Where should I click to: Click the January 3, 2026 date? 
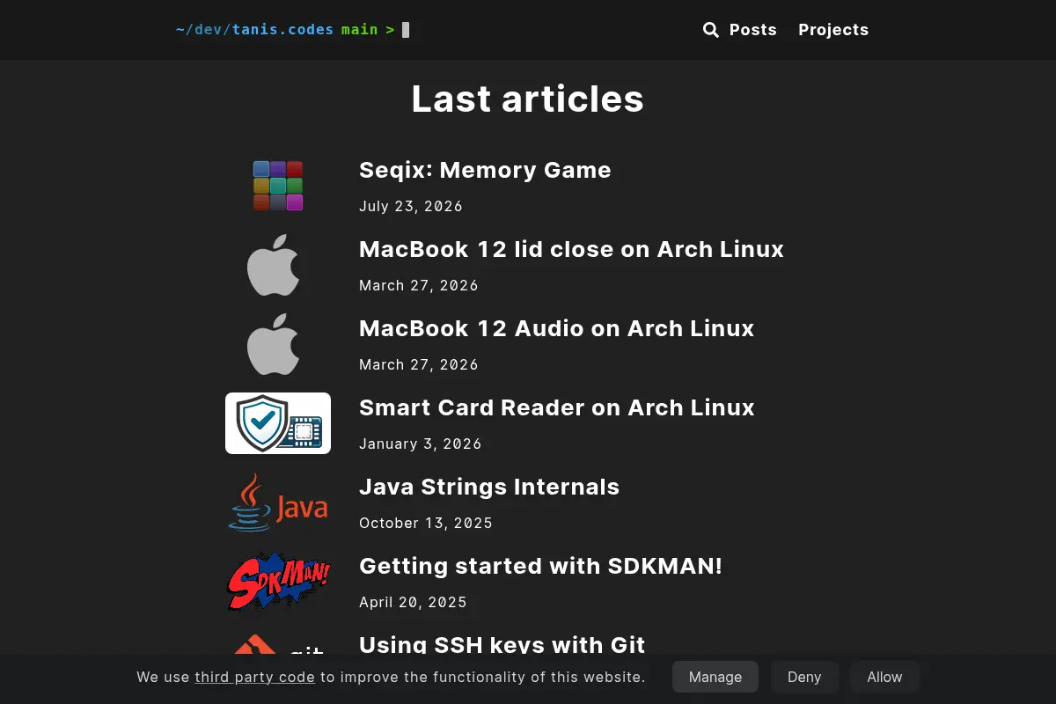(421, 444)
